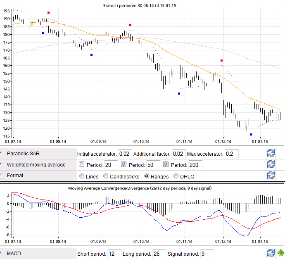This screenshot has height=259, width=285.
Task: Click the Additional factor value box
Action: pos(178,154)
